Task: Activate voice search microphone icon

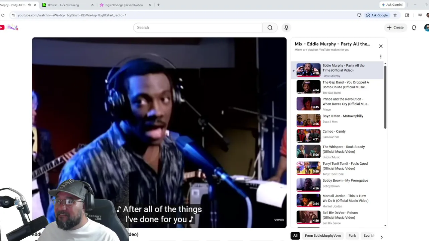Action: pos(286,27)
